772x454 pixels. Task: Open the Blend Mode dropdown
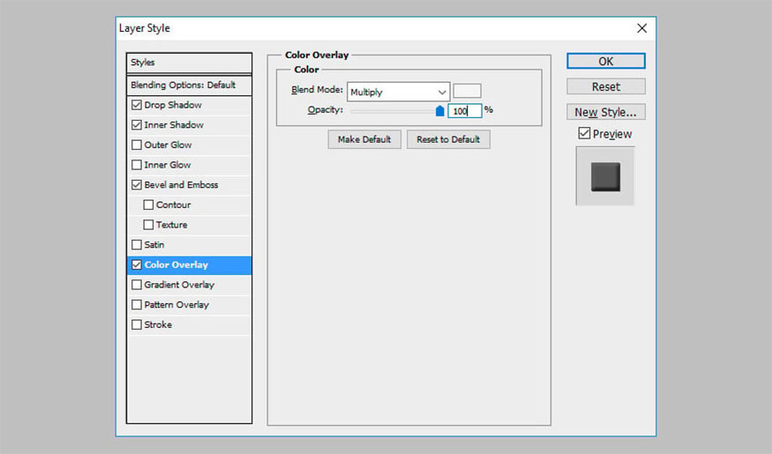398,92
